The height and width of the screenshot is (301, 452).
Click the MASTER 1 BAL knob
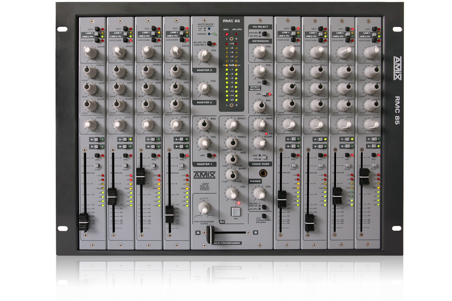pos(204,124)
